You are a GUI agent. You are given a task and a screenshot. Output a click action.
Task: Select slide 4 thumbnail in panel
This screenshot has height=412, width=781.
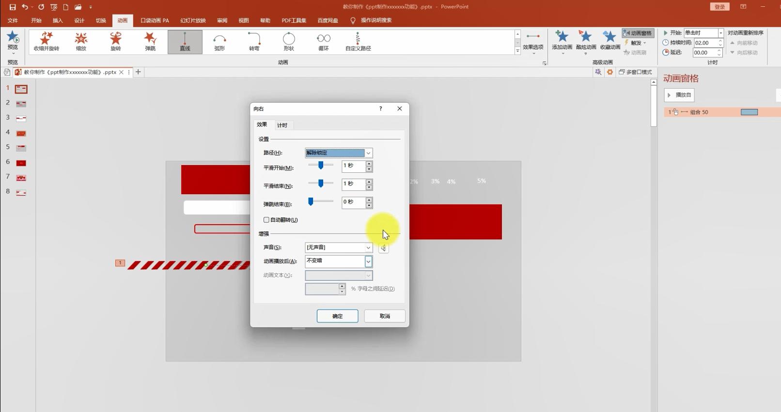(x=21, y=133)
